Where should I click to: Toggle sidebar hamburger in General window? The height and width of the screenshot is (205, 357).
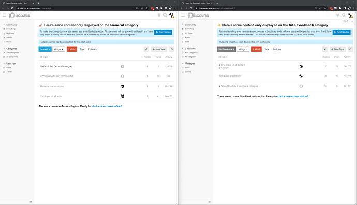[4, 15]
